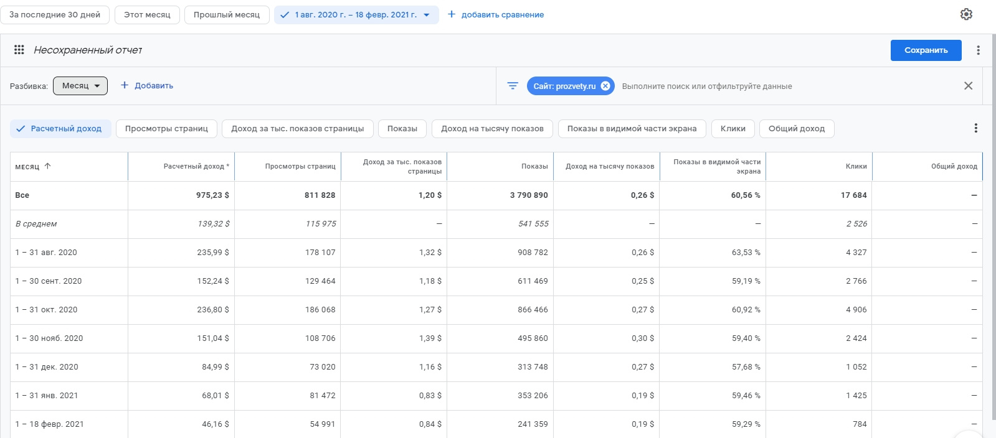Enable the Просмотры страниц metric chip

pos(166,129)
